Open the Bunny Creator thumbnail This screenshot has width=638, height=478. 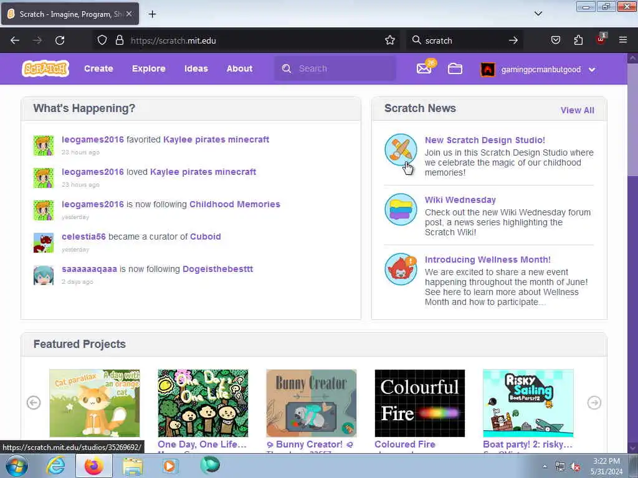point(312,403)
